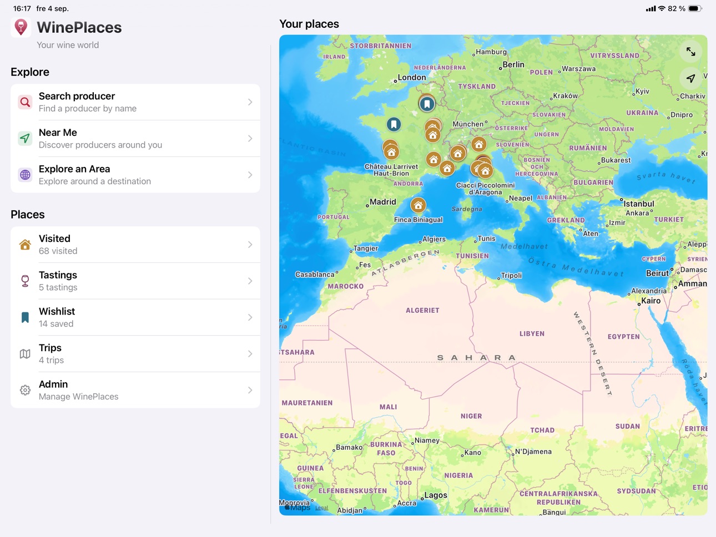Open Near Me producer discovery
716x537 pixels.
coord(135,139)
